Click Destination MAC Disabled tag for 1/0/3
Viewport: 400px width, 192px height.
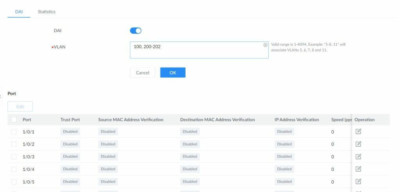[x=190, y=156]
